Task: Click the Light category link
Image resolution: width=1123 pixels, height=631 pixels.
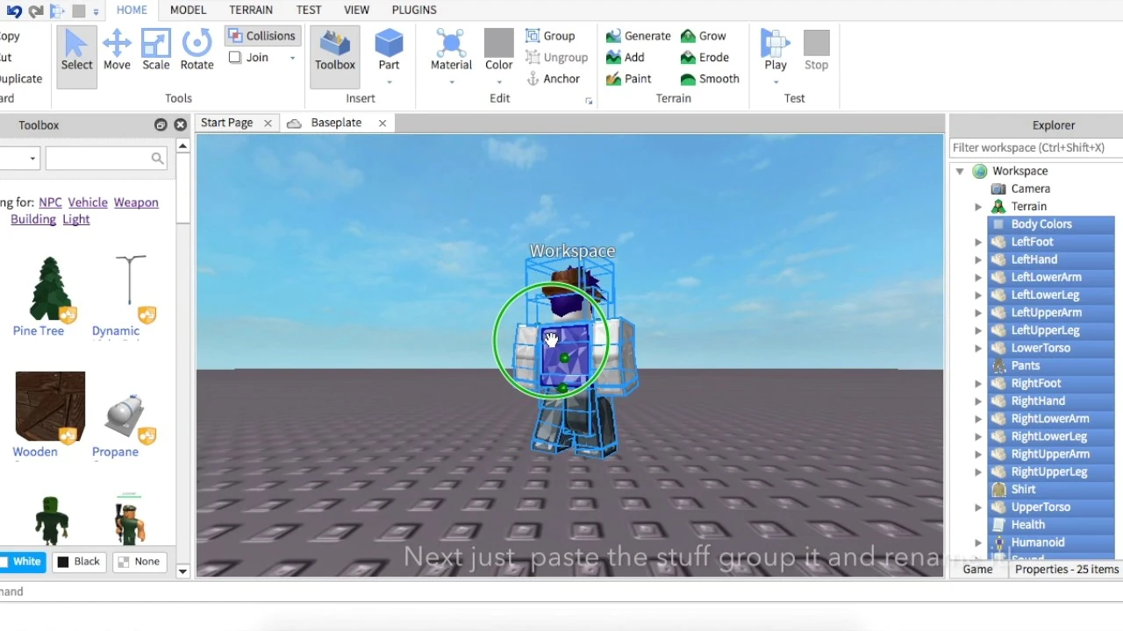Action: (x=76, y=219)
